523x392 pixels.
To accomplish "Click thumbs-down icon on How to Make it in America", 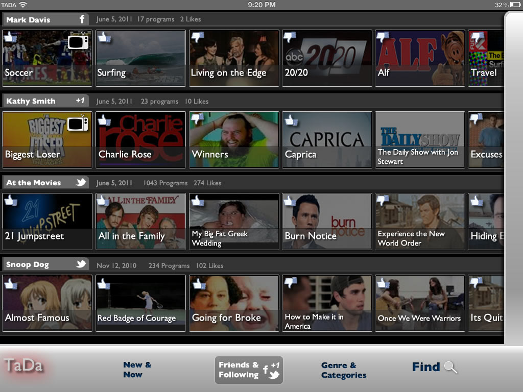I will coord(291,282).
